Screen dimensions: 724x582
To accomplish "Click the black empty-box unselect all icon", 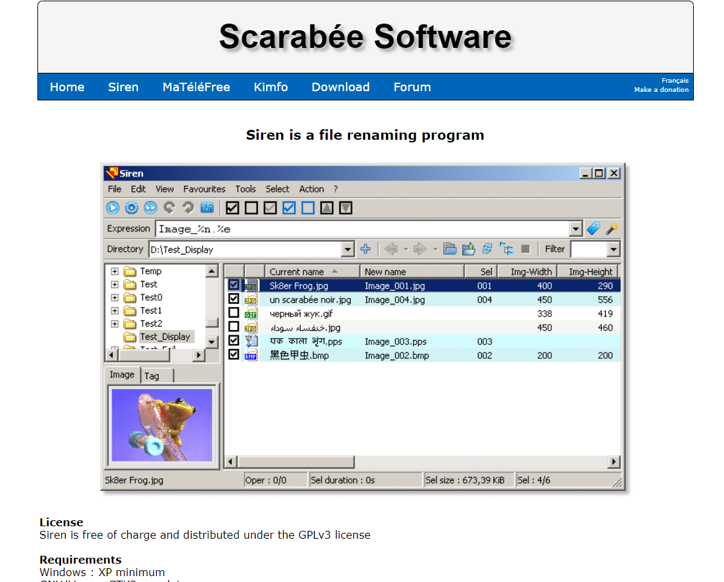I will click(251, 208).
